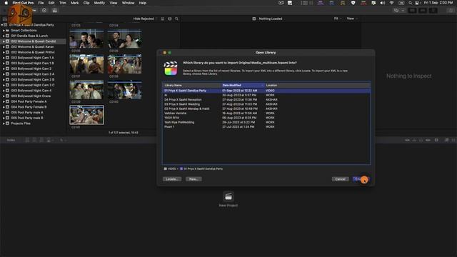The height and width of the screenshot is (257, 457).
Task: Open the effects browser icon in timeline bar
Action: 446,140
